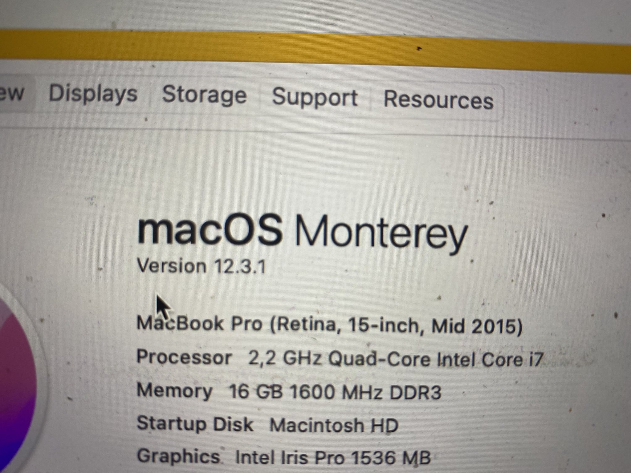Click the Monterey title word
The width and height of the screenshot is (631, 473).
(x=381, y=235)
